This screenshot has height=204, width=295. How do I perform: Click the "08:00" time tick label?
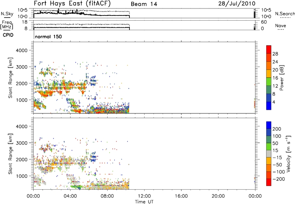coord(107,196)
